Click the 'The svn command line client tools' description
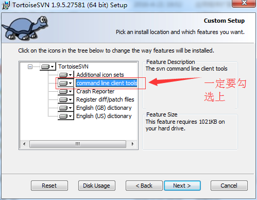The height and width of the screenshot is (200, 257). pos(186,69)
